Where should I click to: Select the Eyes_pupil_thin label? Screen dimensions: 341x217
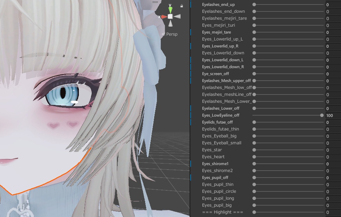coord(218,184)
